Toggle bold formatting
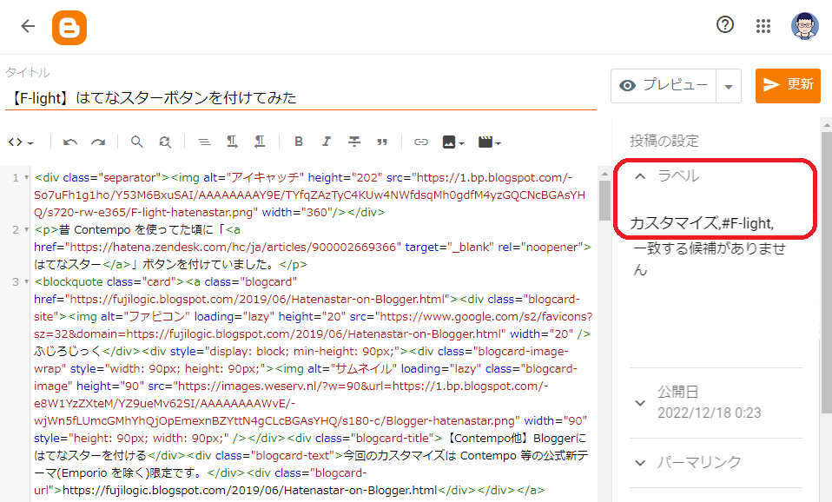 (x=299, y=142)
